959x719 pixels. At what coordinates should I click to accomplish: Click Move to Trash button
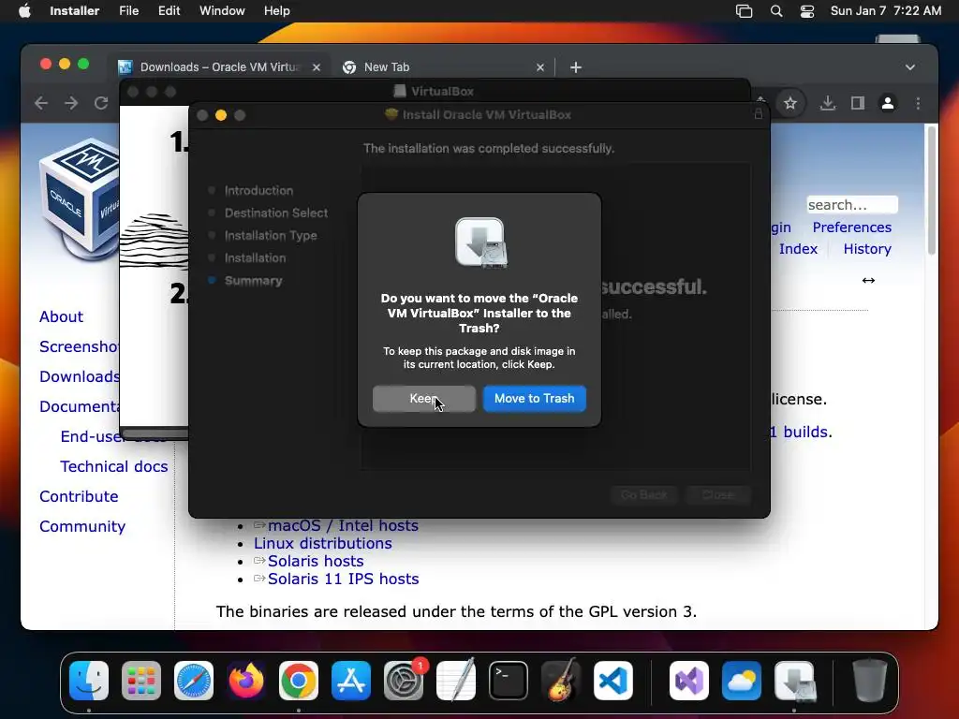tap(534, 399)
